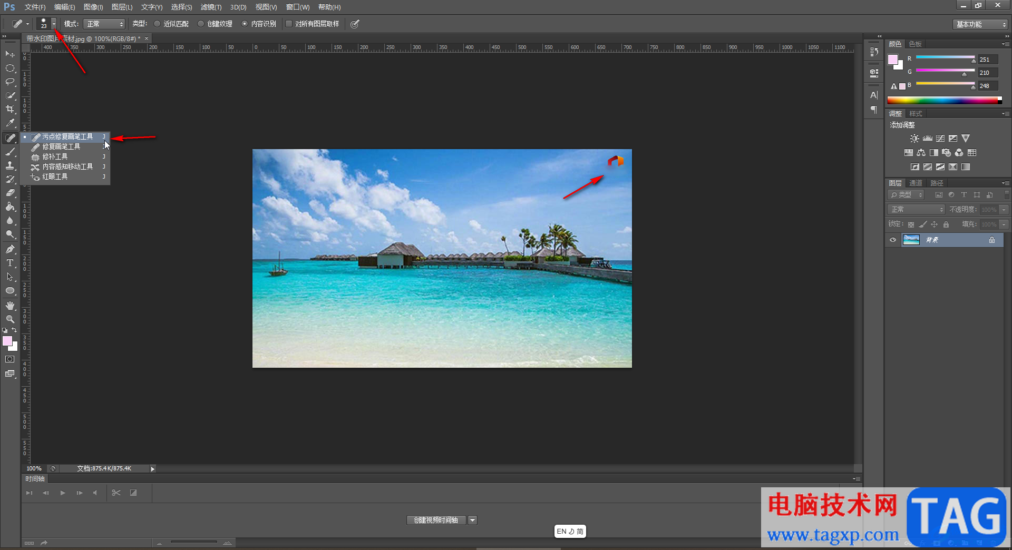The height and width of the screenshot is (550, 1012).
Task: Choose Patch tool (修补工具) from flyout
Action: tap(65, 156)
